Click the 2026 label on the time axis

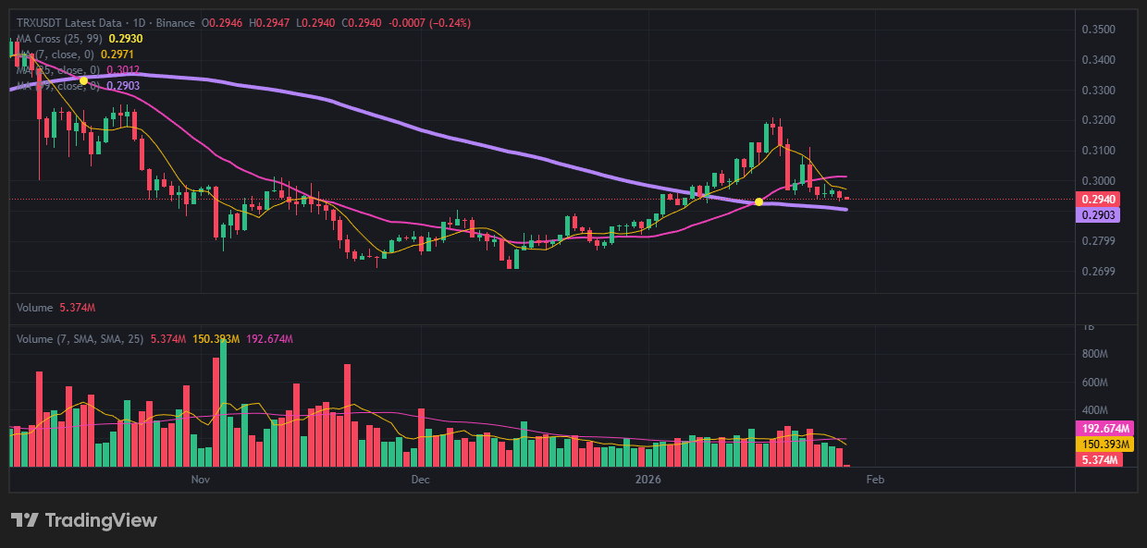[x=647, y=480]
